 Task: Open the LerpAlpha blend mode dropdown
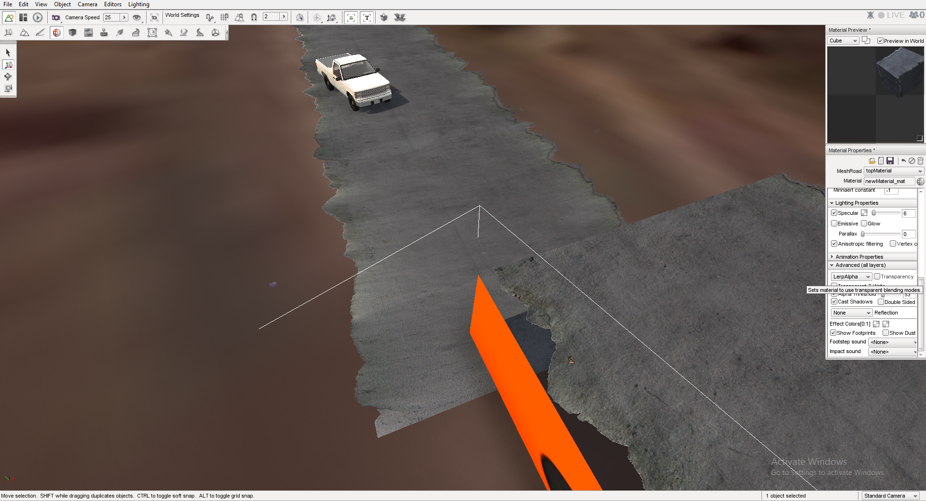(x=851, y=277)
